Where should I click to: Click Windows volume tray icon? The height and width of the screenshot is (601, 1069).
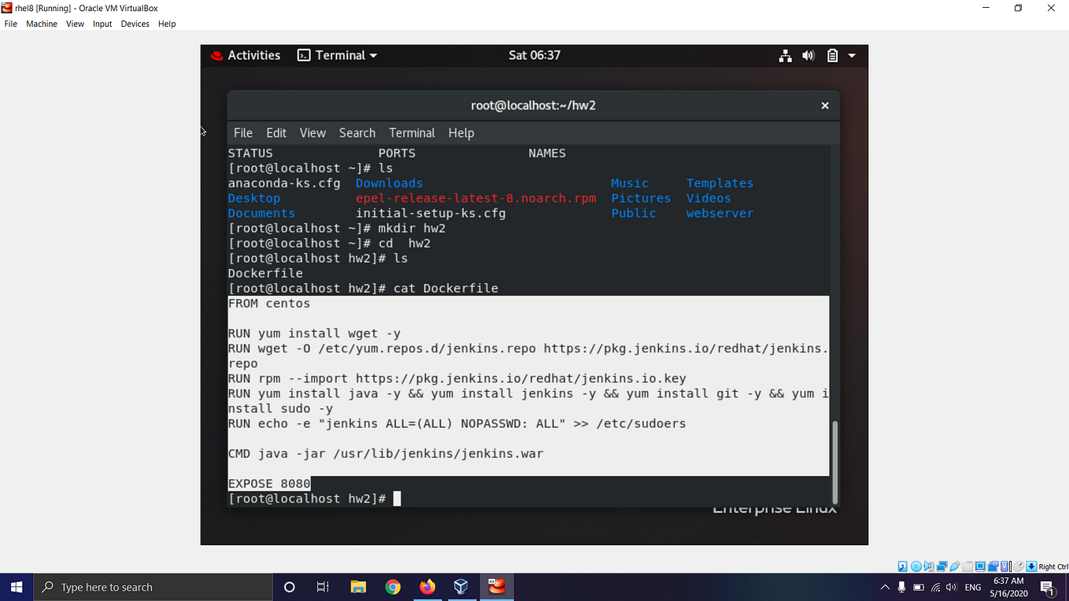951,587
